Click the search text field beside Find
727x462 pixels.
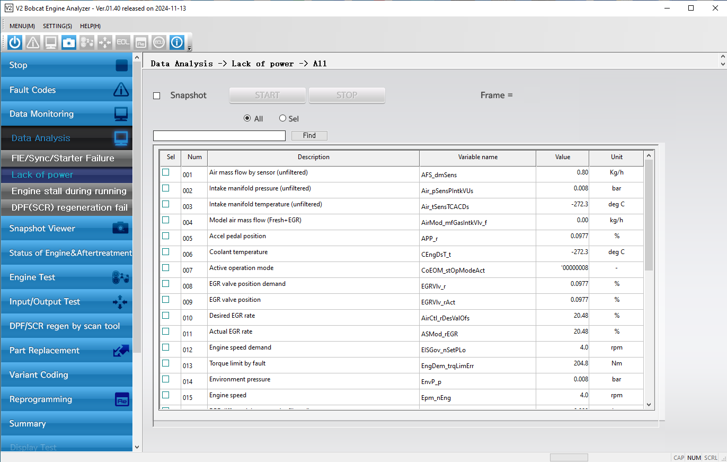click(219, 136)
